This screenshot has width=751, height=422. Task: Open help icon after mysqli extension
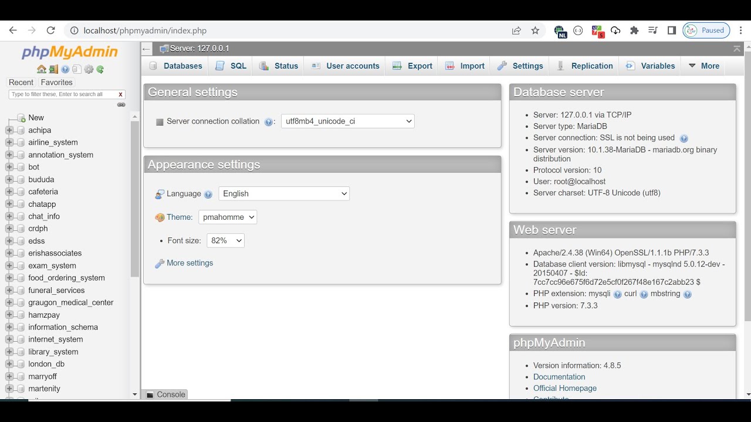617,295
